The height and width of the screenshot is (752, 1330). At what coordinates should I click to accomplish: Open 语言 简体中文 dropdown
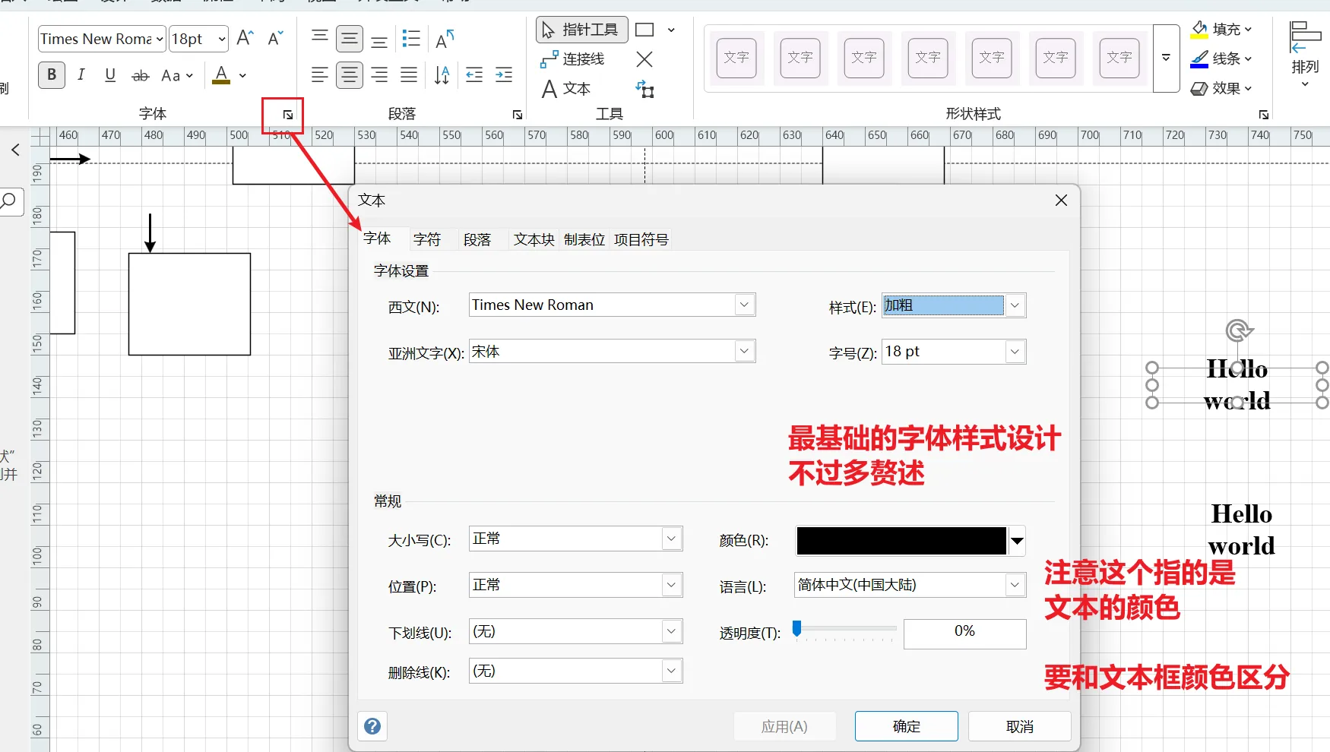click(1015, 585)
